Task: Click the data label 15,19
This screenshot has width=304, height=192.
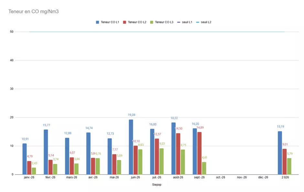Action: (x=280, y=126)
